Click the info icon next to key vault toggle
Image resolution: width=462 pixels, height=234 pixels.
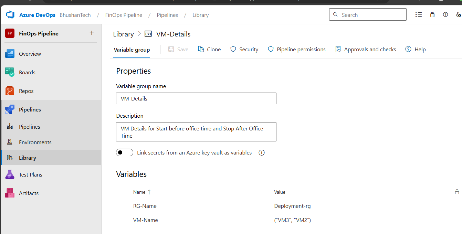click(x=262, y=152)
